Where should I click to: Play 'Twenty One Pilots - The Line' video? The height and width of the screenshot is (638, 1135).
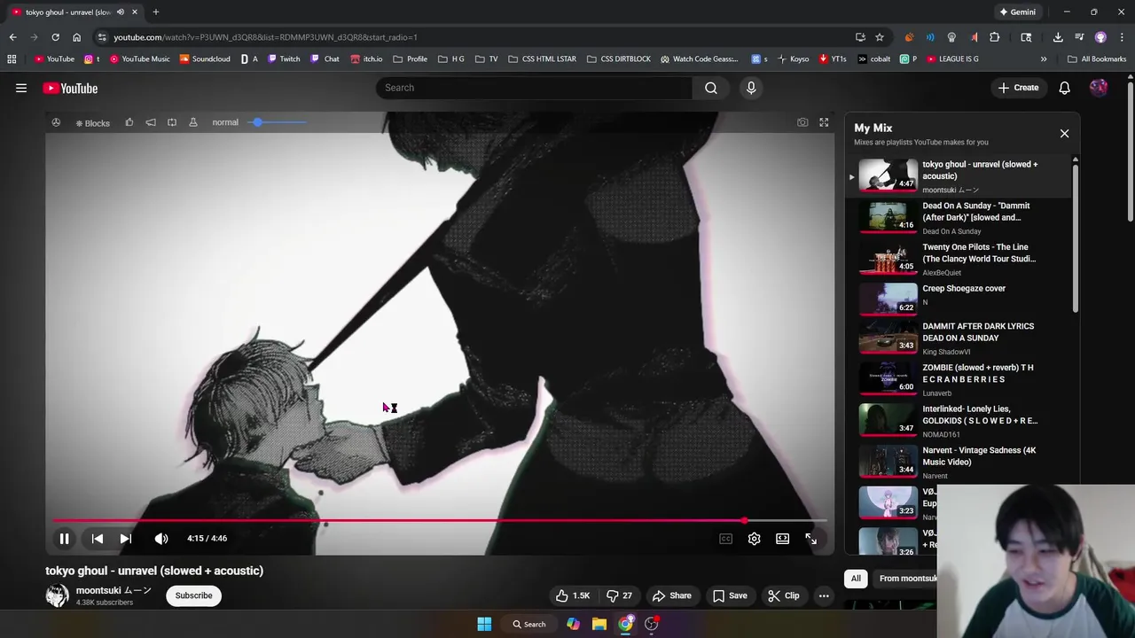[x=959, y=259]
